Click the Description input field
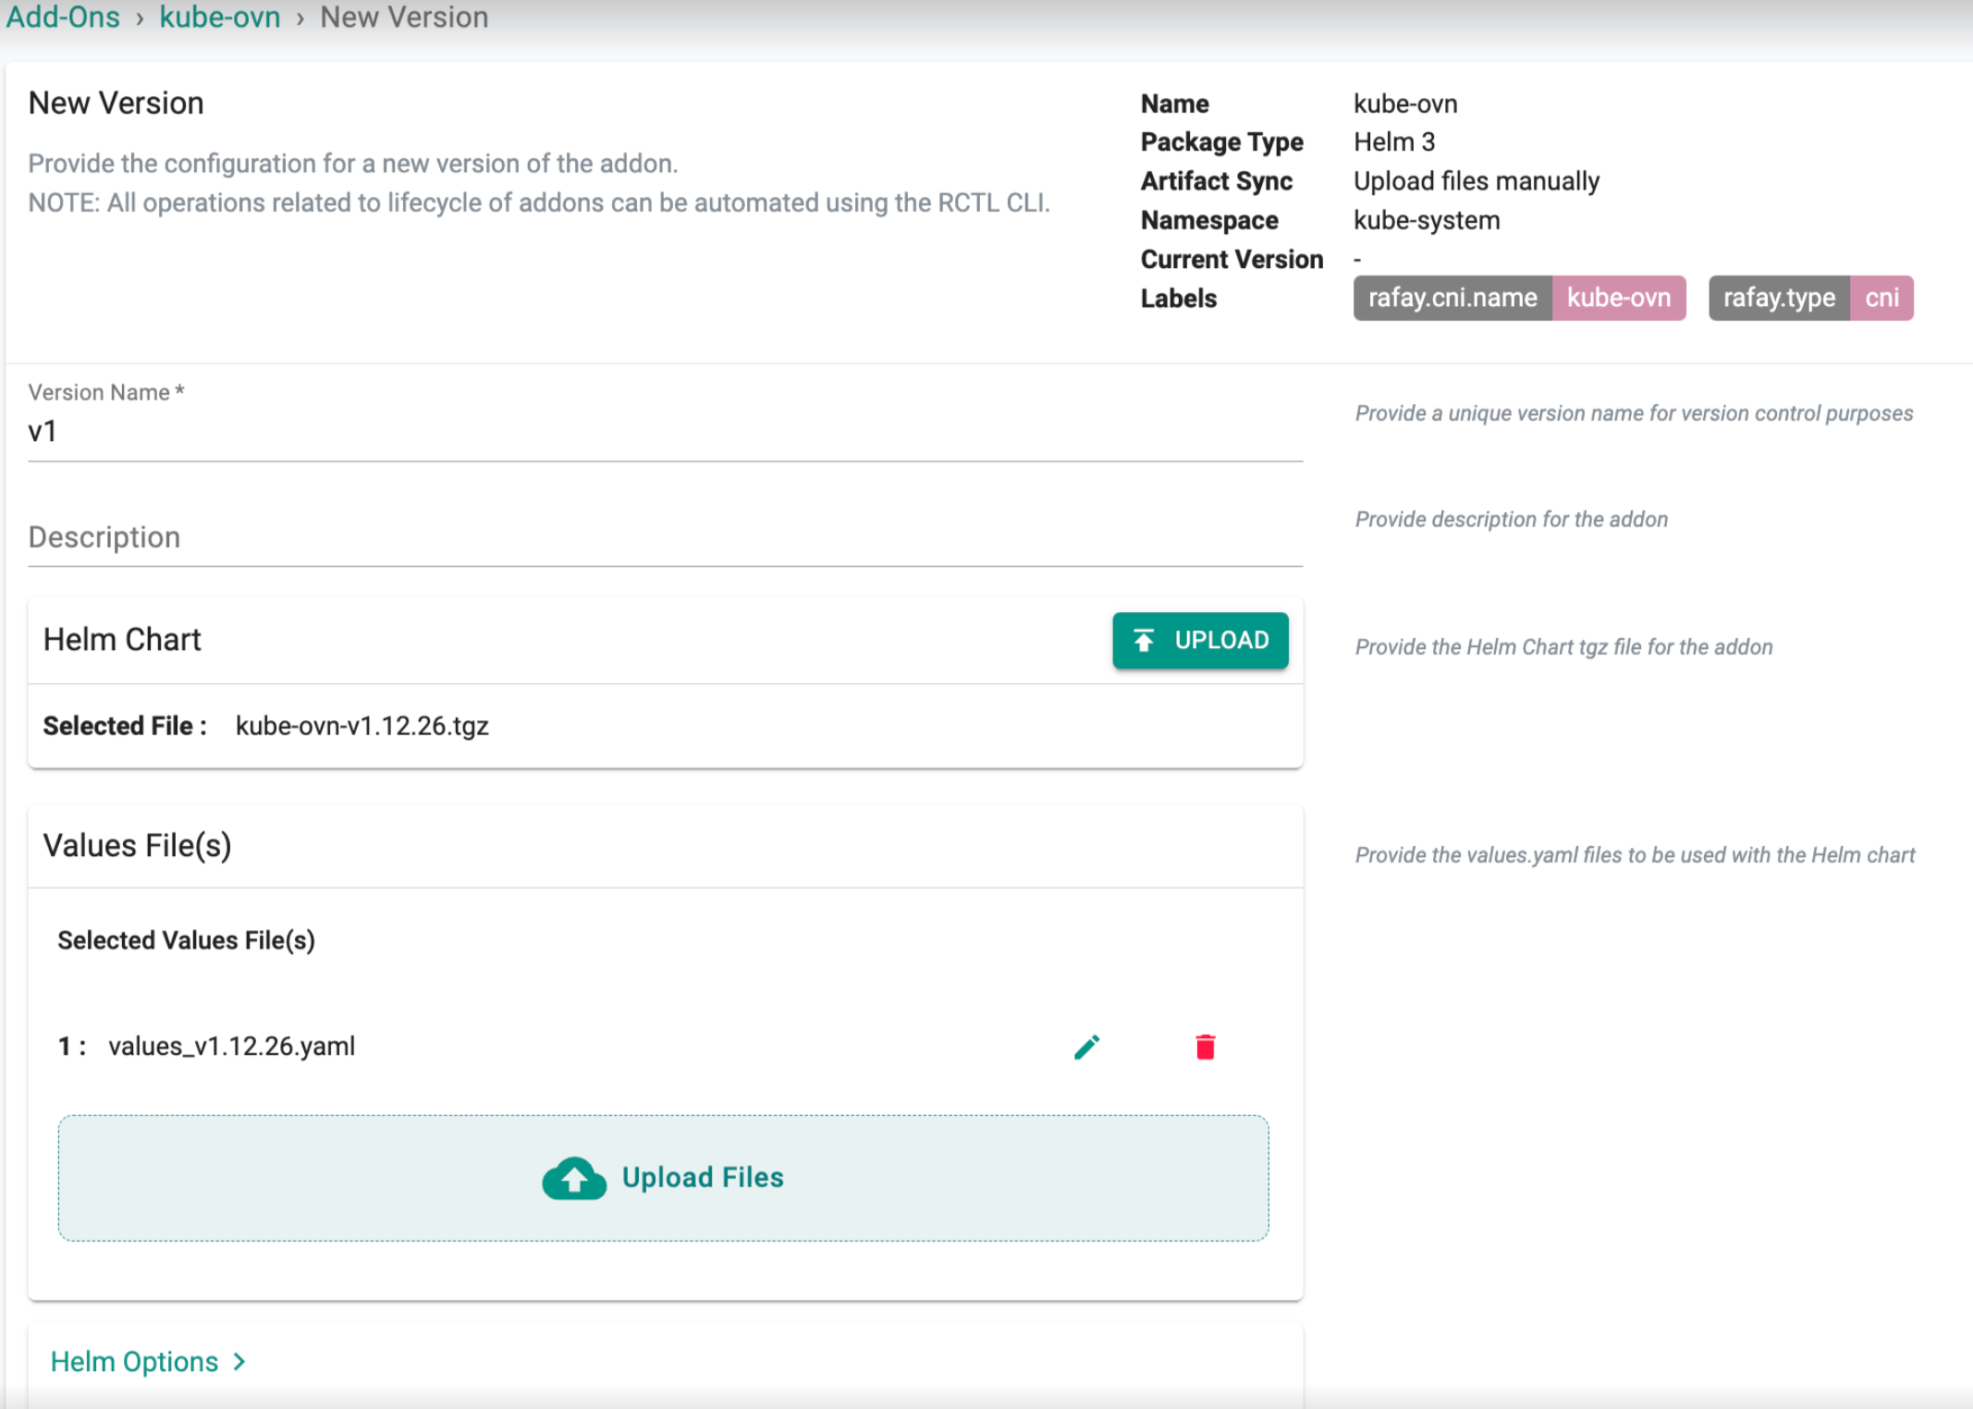 click(x=666, y=537)
